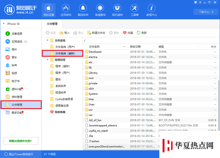Sort by 修改日期 column header

(x=141, y=47)
